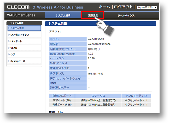Switch to the システム構成 tab
Image resolution: width=169 pixels, height=124 pixels.
click(x=63, y=15)
